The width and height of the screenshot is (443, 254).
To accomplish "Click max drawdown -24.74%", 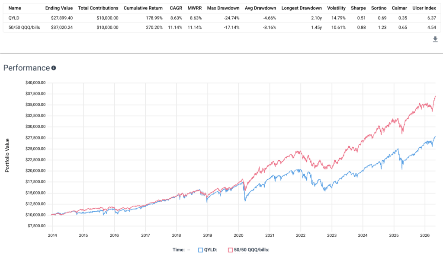I will point(231,18).
